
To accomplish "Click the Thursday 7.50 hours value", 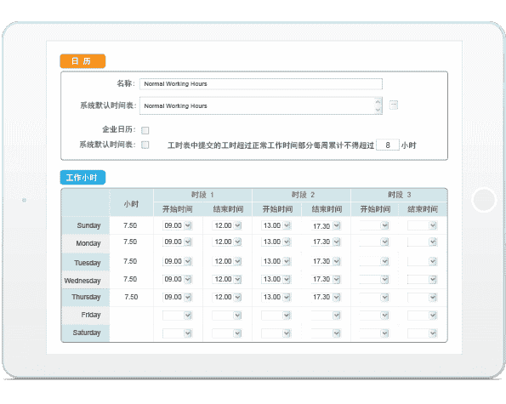I will pos(131,297).
